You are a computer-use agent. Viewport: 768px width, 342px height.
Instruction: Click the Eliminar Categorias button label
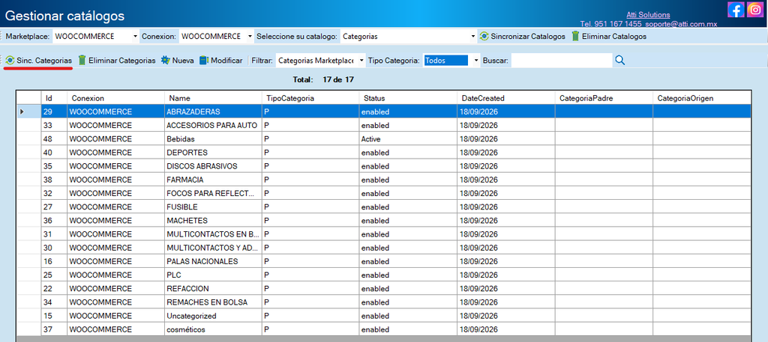(x=122, y=61)
